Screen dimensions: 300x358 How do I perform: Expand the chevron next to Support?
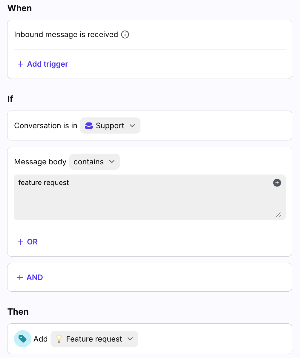pos(132,126)
